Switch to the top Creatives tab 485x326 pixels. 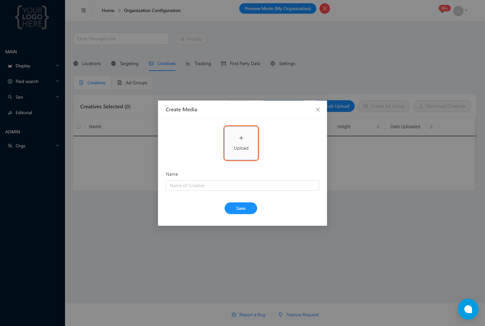point(162,63)
